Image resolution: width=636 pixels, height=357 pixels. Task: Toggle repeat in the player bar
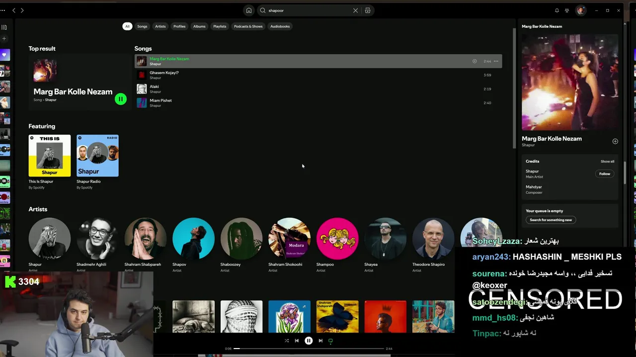[330, 341]
